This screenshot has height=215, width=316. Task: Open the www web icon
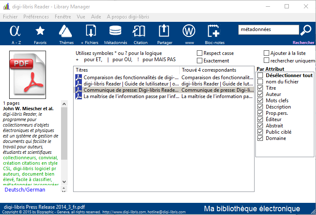[x=189, y=31]
